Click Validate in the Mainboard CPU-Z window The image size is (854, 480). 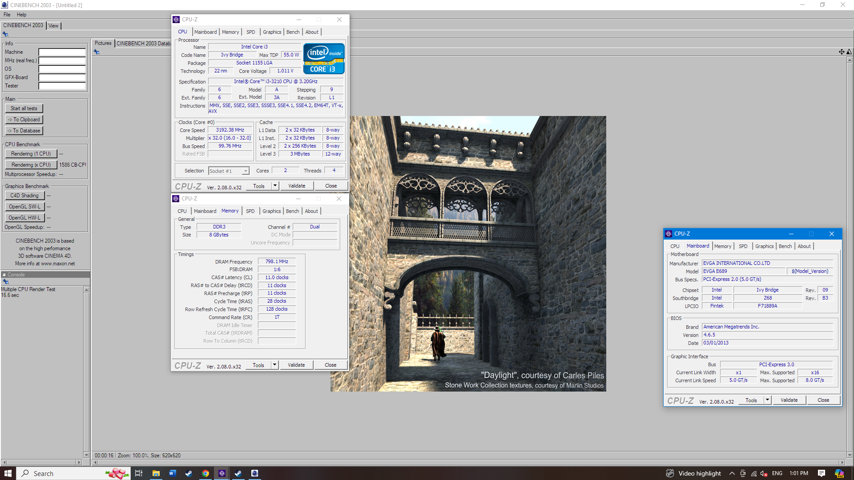789,400
